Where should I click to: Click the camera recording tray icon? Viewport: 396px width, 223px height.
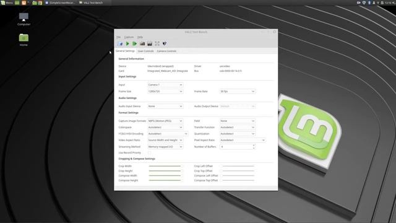[x=359, y=2]
